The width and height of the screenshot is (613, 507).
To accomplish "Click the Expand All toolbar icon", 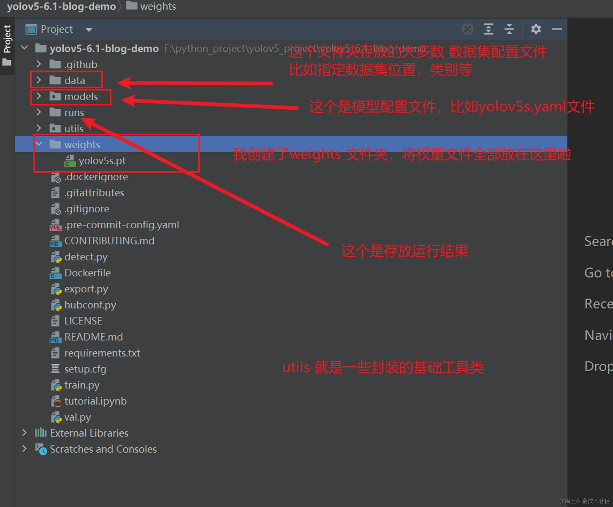I will (488, 29).
